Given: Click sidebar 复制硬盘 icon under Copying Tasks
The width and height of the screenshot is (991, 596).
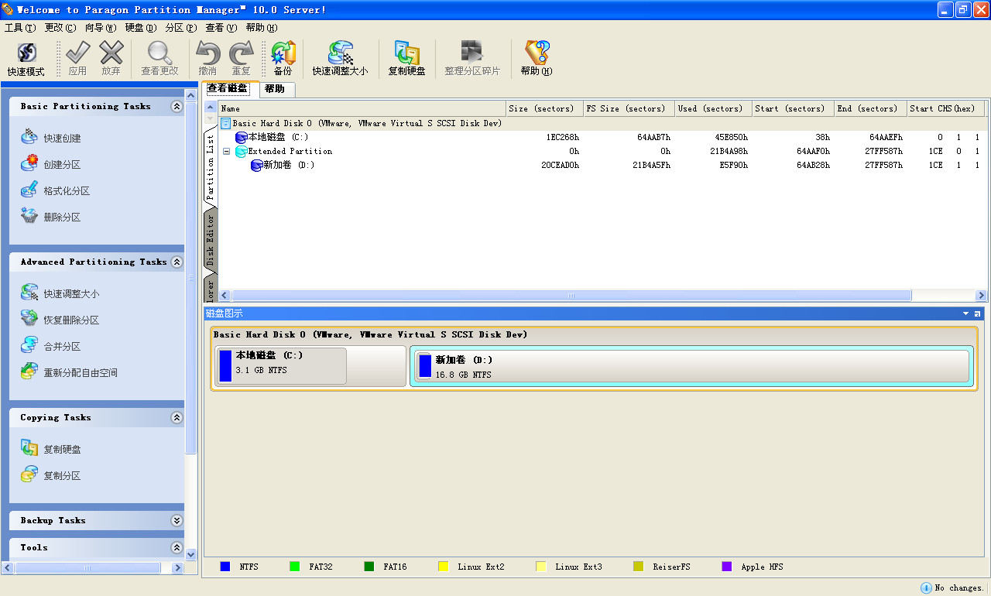Looking at the screenshot, I should click(29, 449).
